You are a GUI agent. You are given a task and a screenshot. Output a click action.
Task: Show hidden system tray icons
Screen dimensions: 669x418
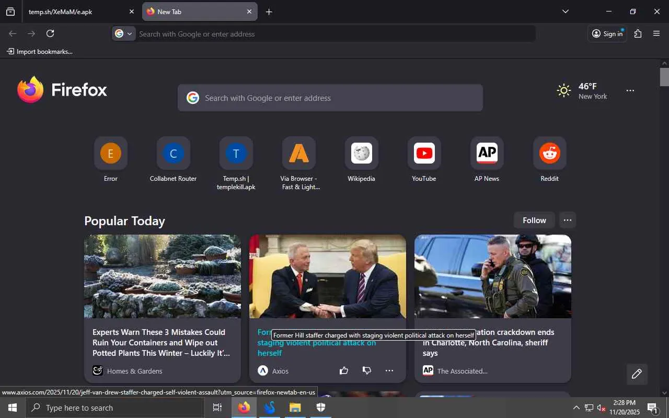pyautogui.click(x=576, y=408)
